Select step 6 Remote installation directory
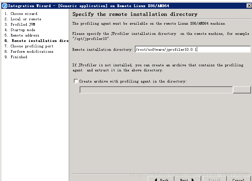Screen dimensions: 252x181 click(37, 41)
